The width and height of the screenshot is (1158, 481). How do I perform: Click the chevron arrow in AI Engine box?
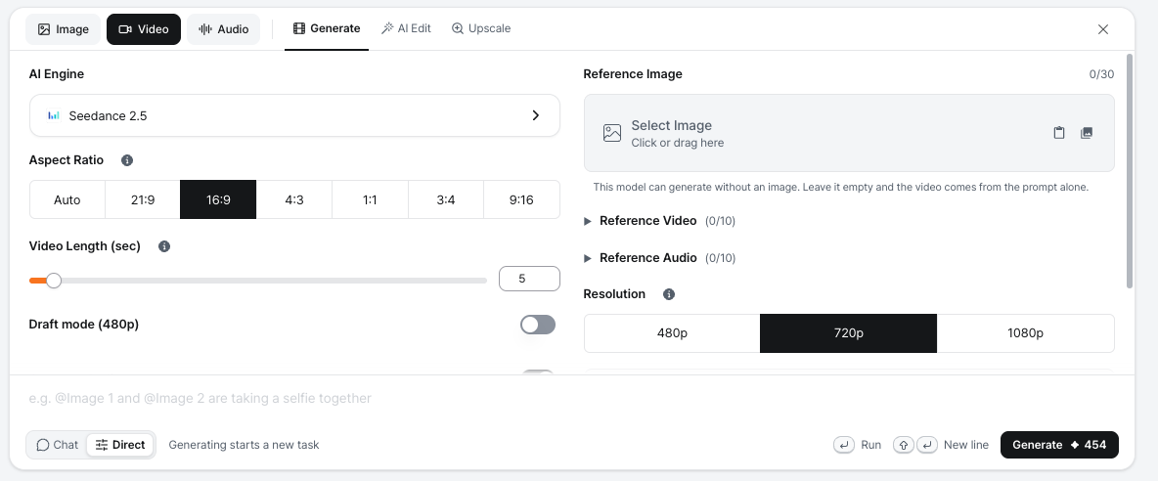[536, 115]
